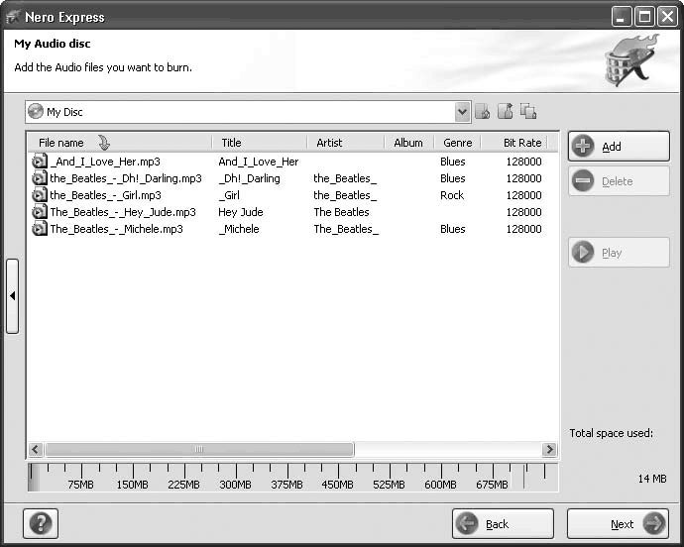The height and width of the screenshot is (547, 684).
Task: Click the Nero Express title bar icon
Action: point(14,17)
